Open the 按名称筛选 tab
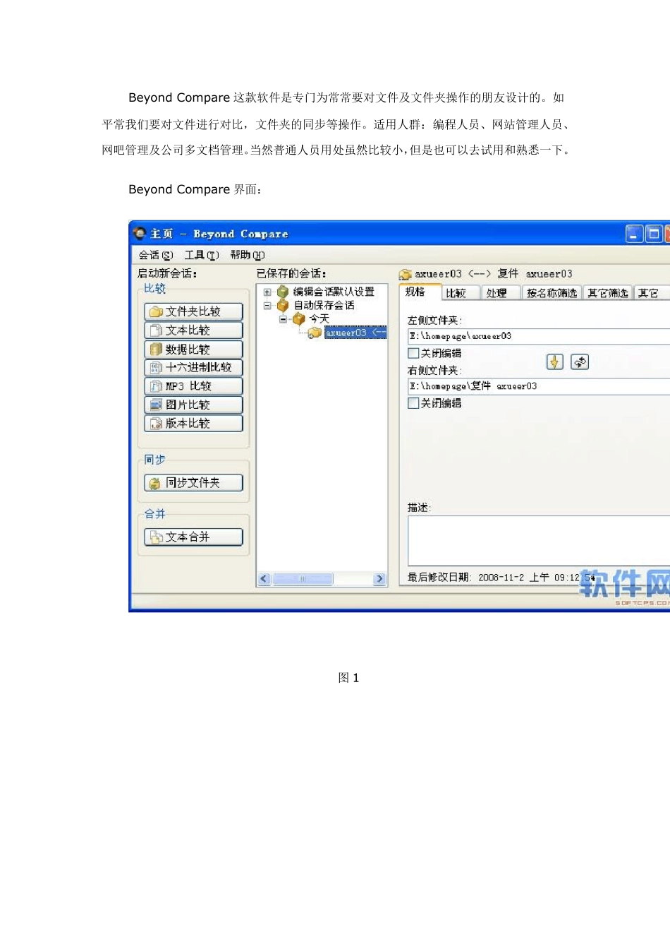The image size is (670, 949). (x=552, y=293)
